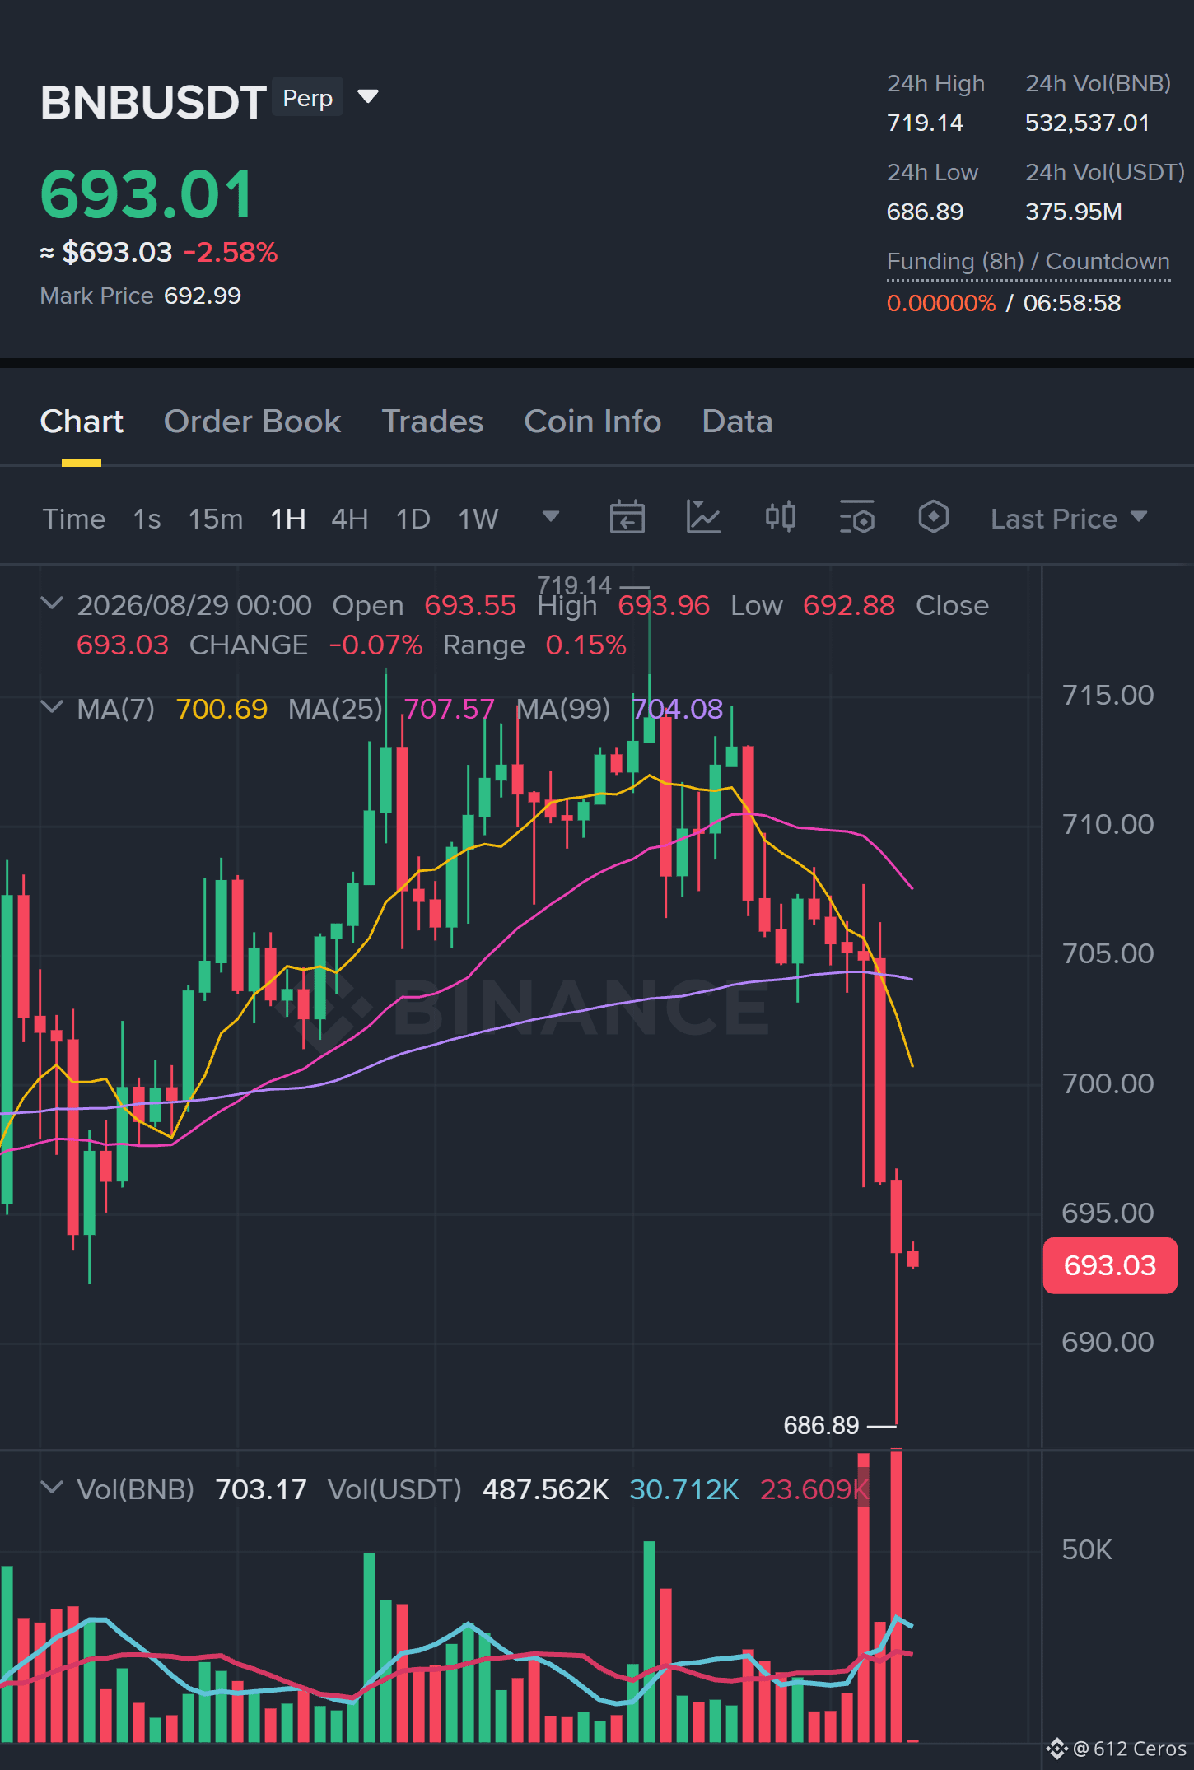Expand more timeframe intervals dropdown arrow

(x=551, y=517)
